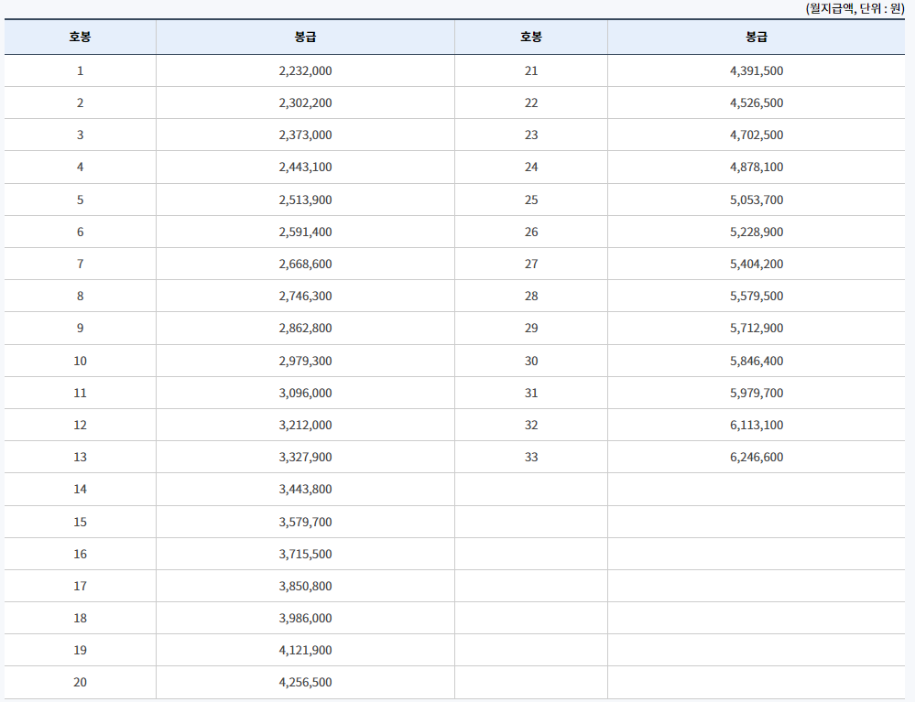The image size is (915, 702).
Task: Select the amount 5,979,700
Action: [757, 393]
